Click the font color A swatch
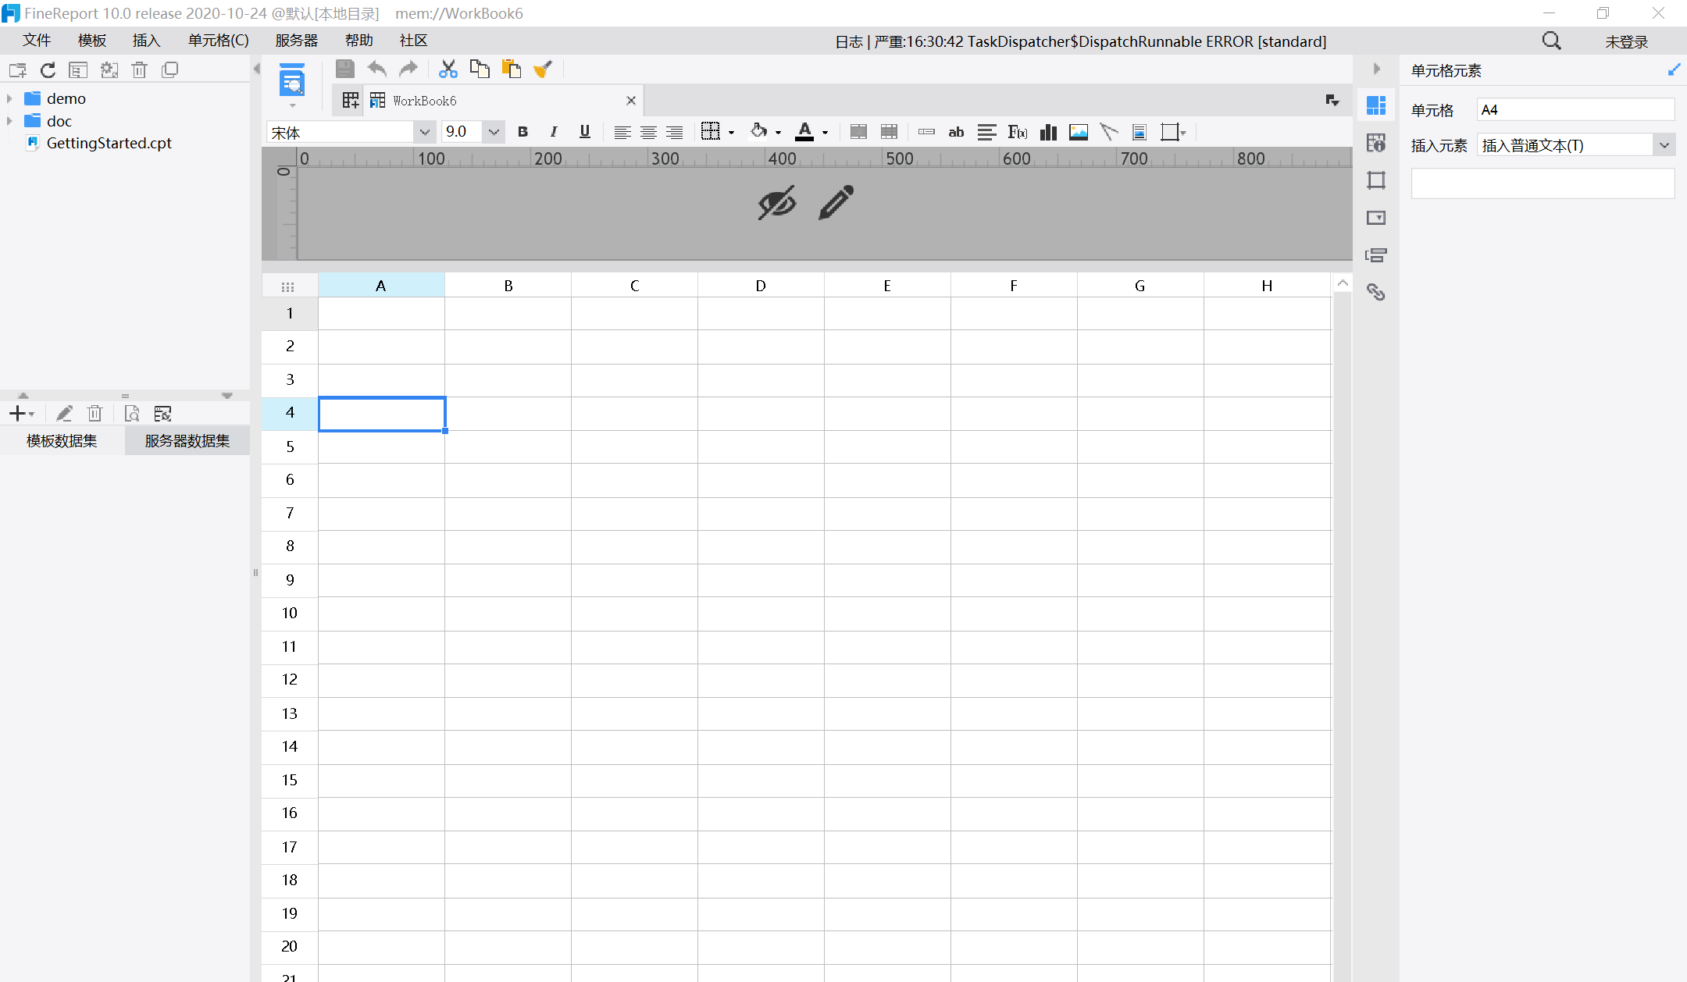Screen dimensions: 1687x982 [x=804, y=132]
